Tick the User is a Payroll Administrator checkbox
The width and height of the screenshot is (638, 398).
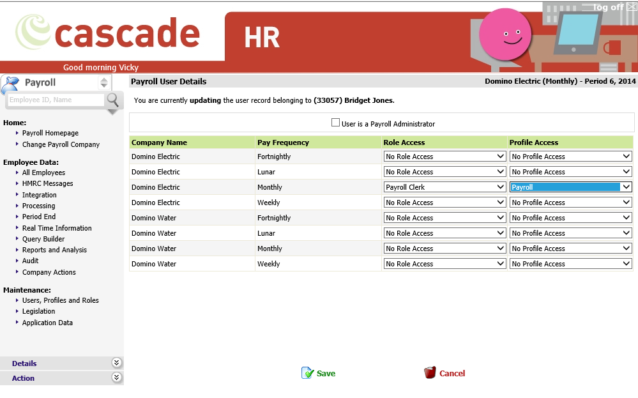(335, 123)
